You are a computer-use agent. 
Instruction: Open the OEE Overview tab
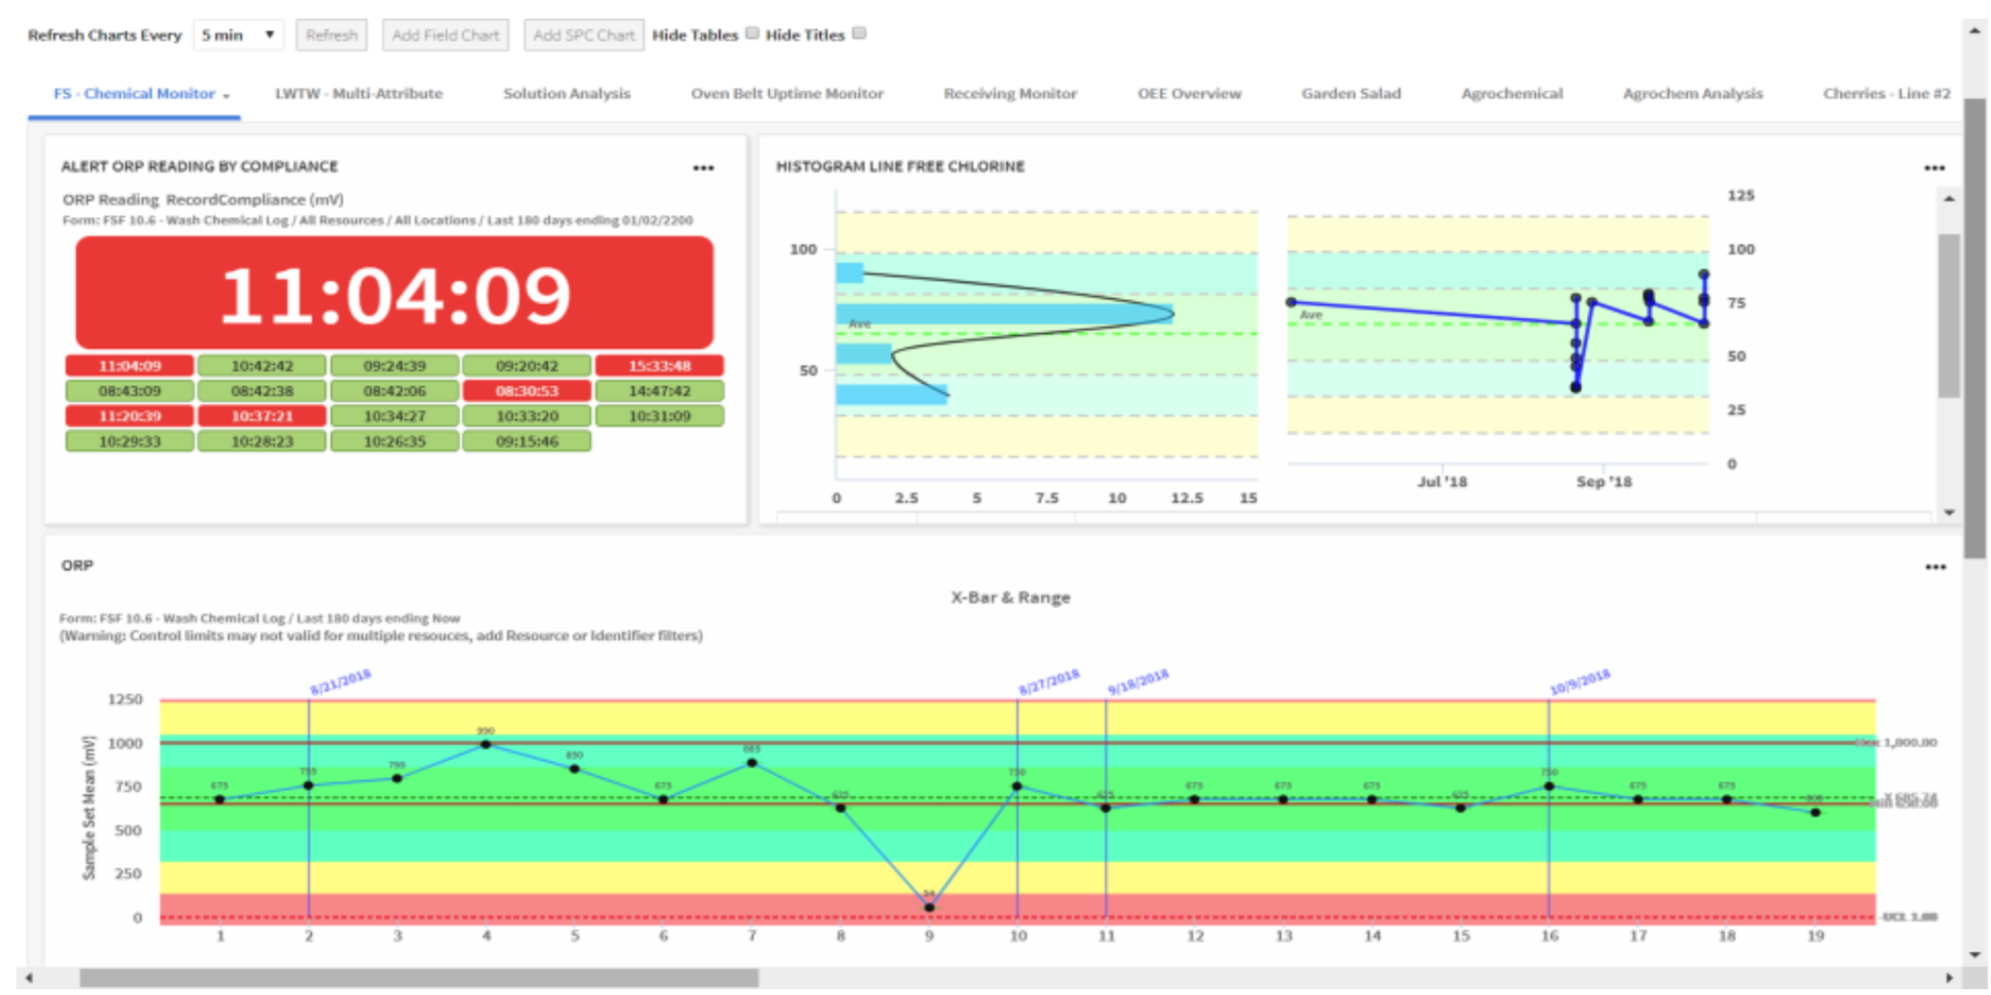coord(1189,94)
